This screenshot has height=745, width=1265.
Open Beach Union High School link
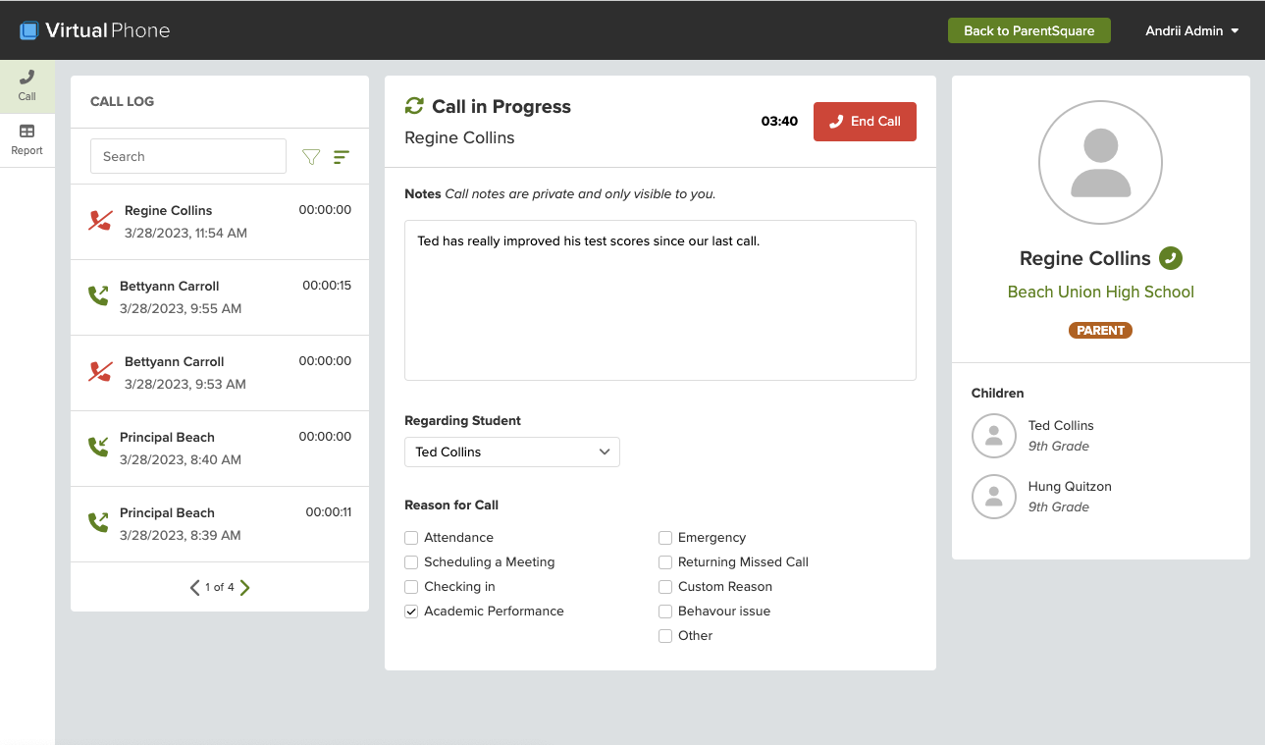1100,292
